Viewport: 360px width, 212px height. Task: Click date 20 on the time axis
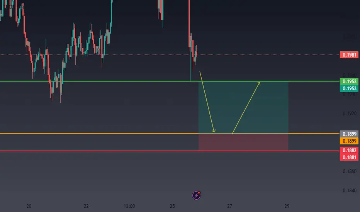click(29, 206)
